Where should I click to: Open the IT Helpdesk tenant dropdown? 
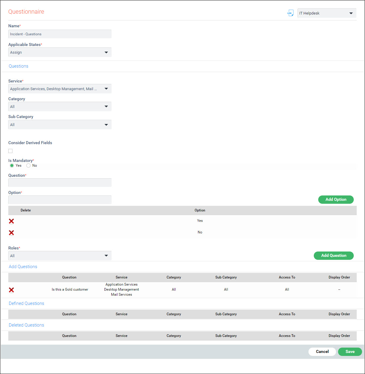(x=327, y=13)
